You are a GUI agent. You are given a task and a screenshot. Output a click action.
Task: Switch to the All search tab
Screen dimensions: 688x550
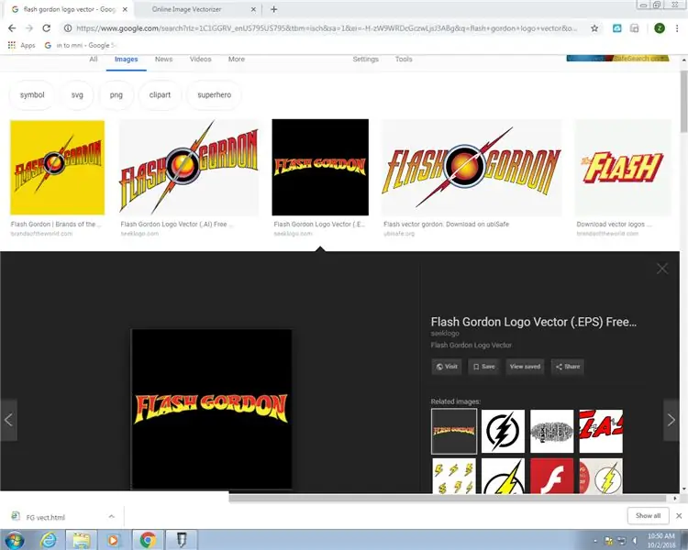tap(94, 60)
